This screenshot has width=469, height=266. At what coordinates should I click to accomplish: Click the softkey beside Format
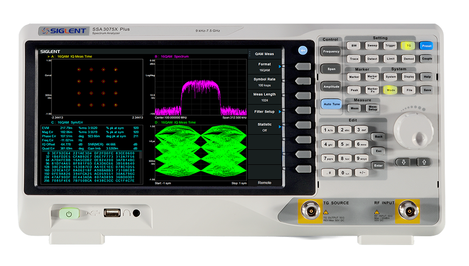(303, 66)
